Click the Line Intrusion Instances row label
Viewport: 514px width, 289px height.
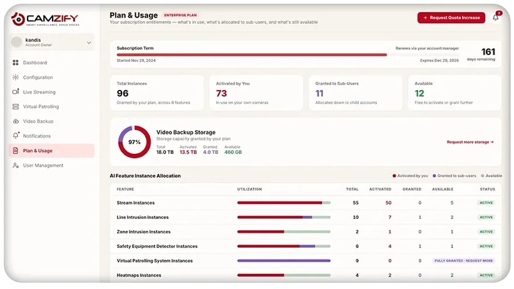pyautogui.click(x=143, y=217)
